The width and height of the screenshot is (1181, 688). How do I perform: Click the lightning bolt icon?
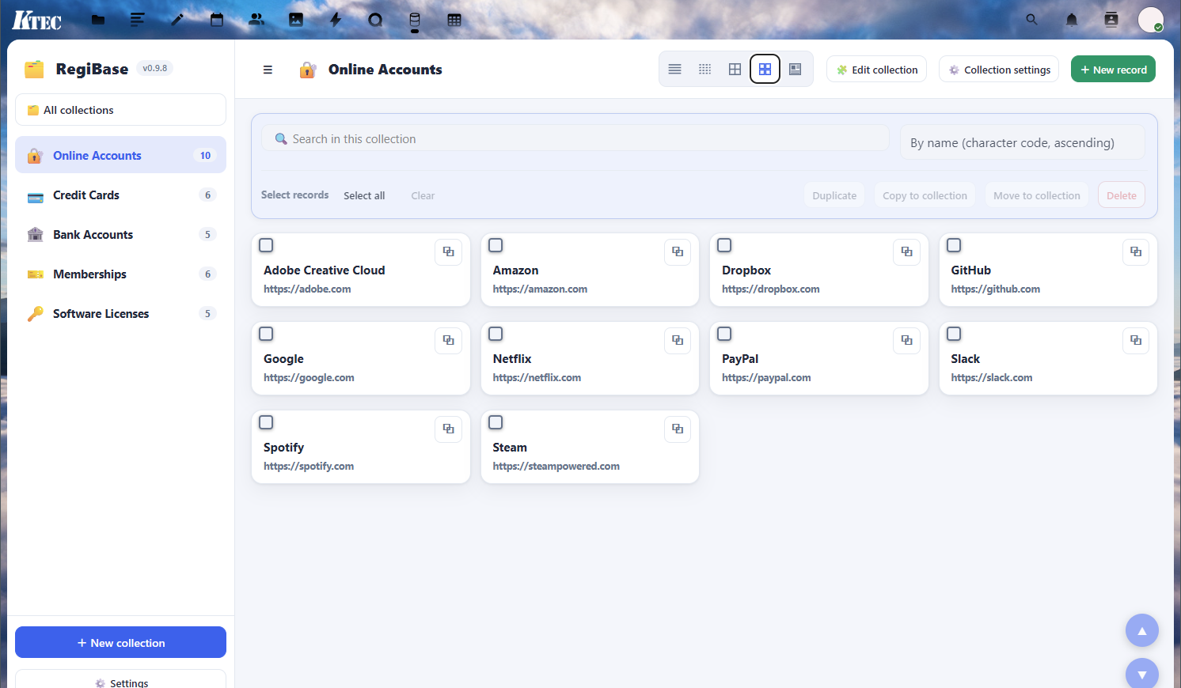pyautogui.click(x=336, y=20)
